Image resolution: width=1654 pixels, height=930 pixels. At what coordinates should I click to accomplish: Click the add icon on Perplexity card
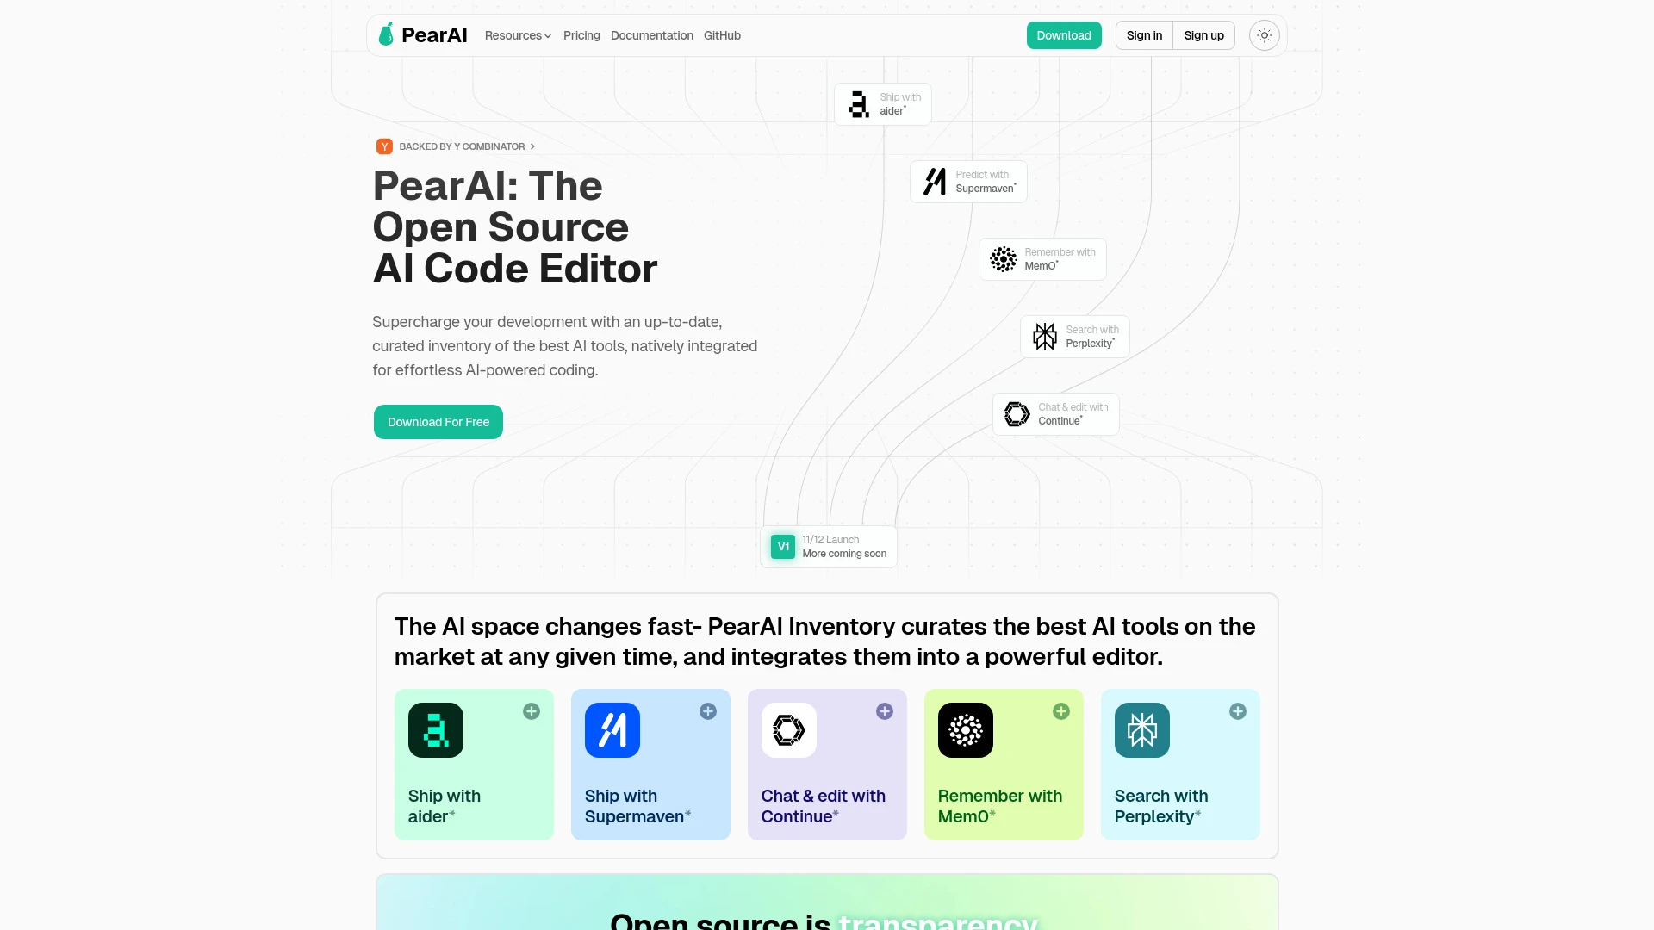pos(1237,710)
